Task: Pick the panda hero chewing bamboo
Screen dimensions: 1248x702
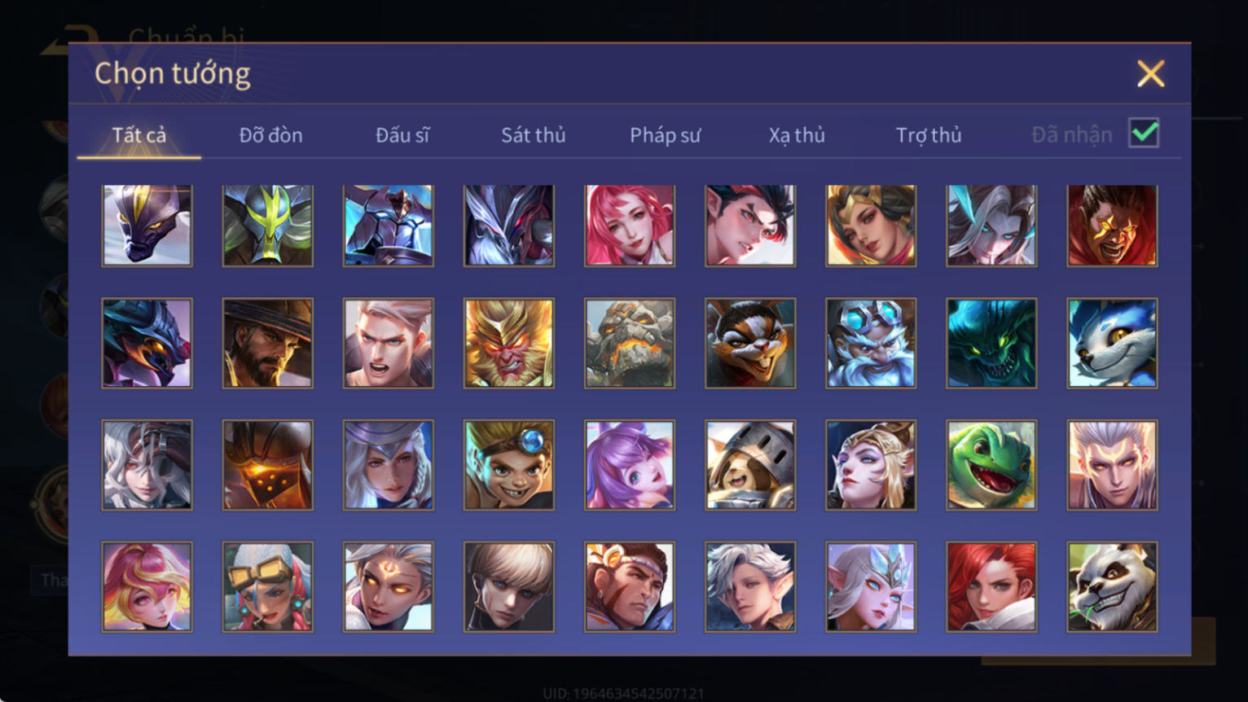Action: pos(1112,587)
